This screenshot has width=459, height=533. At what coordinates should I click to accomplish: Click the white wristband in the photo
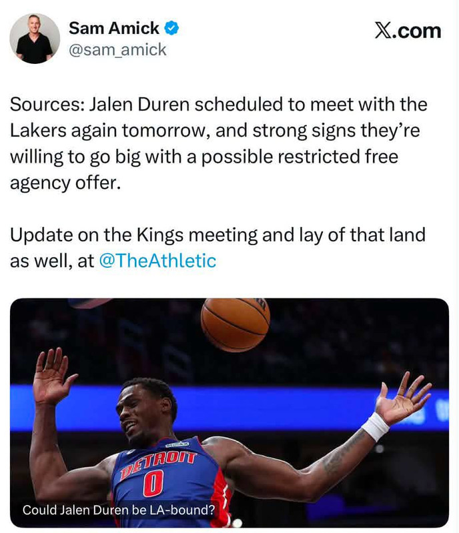point(375,426)
